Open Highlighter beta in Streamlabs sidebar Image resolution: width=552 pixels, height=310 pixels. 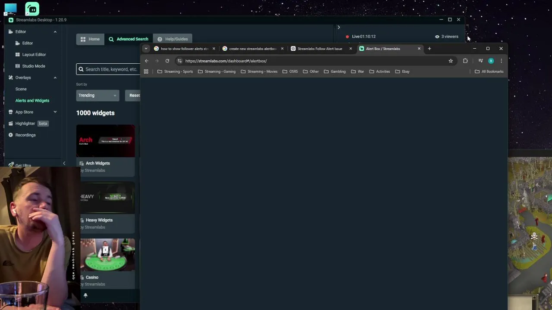(28, 124)
